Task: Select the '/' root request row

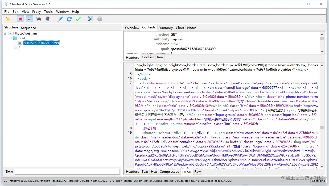Action: pyautogui.click(x=19, y=48)
